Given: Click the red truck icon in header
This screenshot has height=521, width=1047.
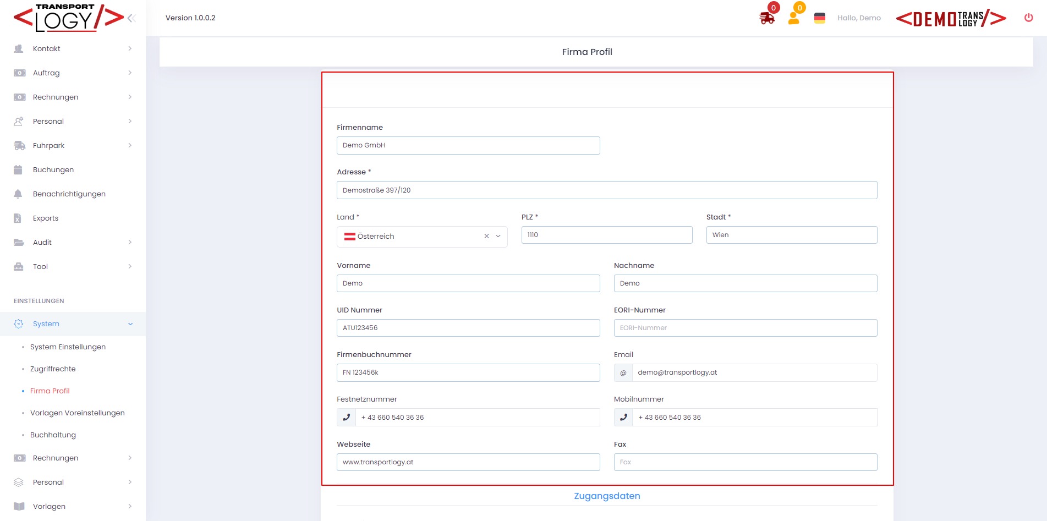Looking at the screenshot, I should tap(766, 18).
